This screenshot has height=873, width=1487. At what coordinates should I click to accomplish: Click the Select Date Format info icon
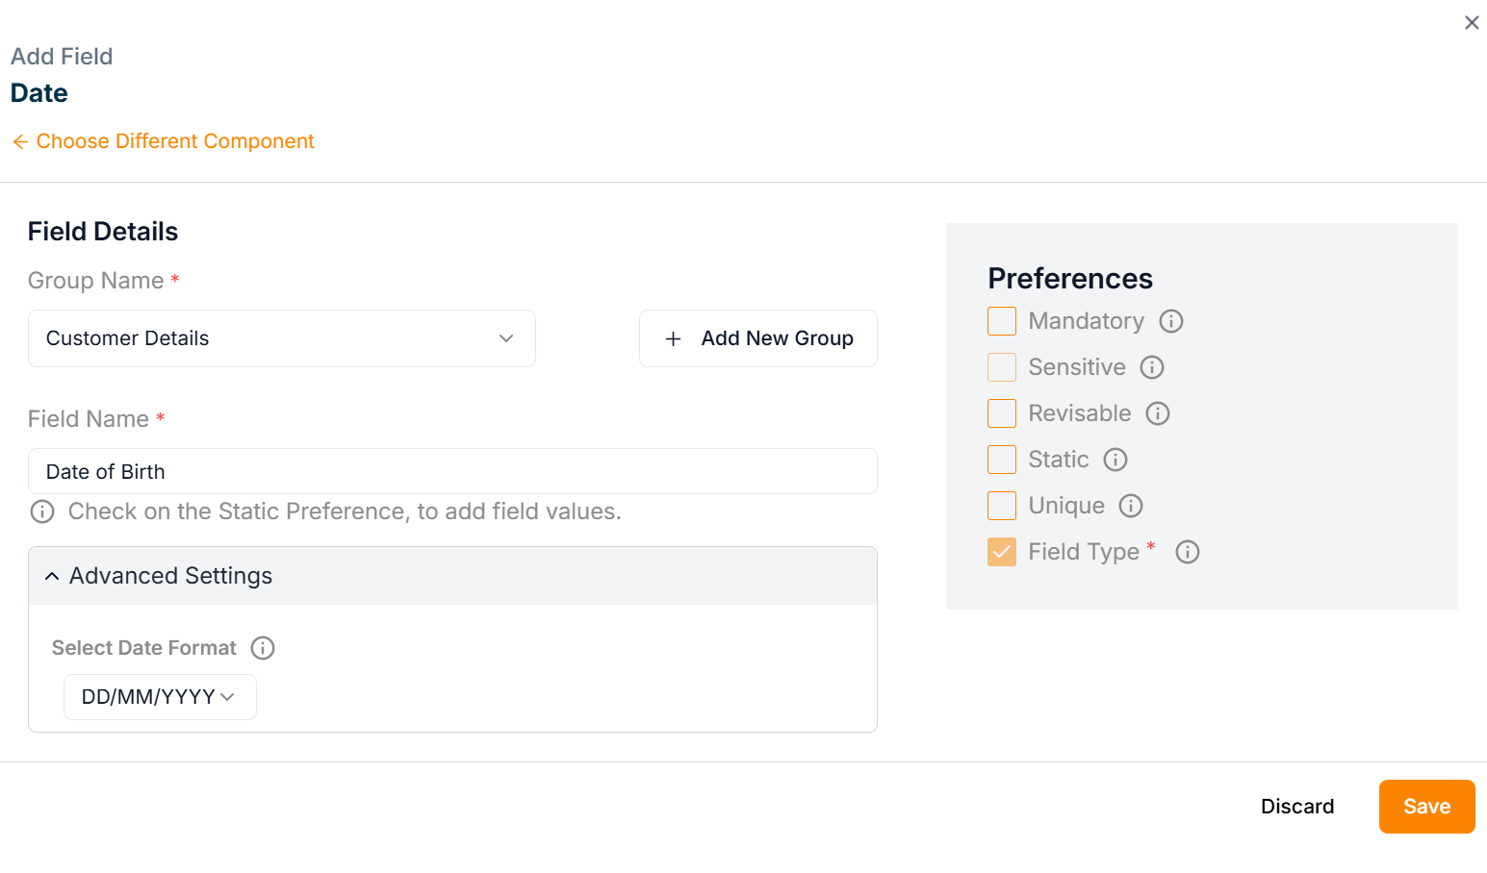coord(263,648)
